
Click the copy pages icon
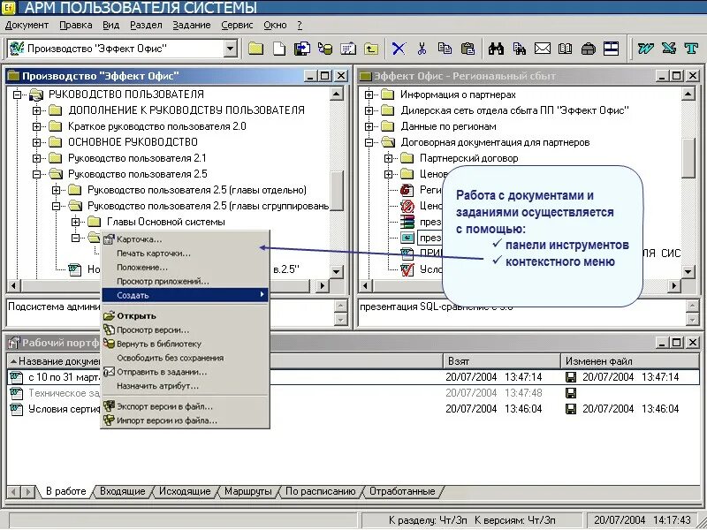(x=445, y=49)
